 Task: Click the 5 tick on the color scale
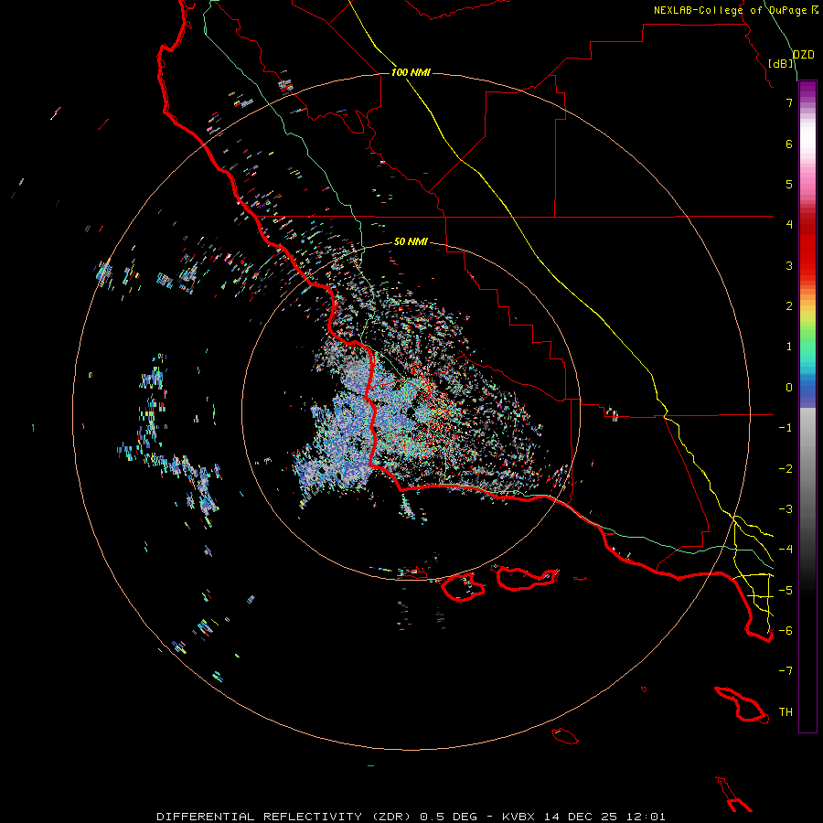click(789, 184)
